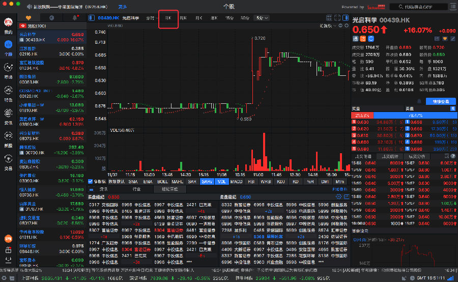The height and width of the screenshot is (282, 458).
Task: Open the 交易 trade icon in sidebar
Action: 8,159
